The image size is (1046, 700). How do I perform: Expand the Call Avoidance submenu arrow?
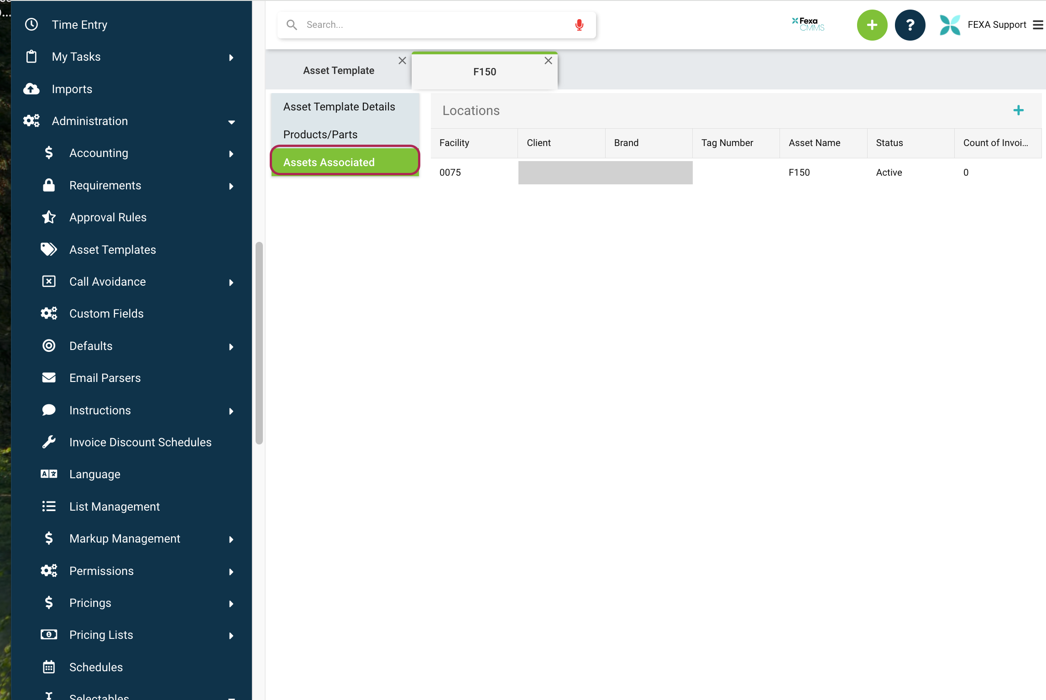pyautogui.click(x=231, y=282)
